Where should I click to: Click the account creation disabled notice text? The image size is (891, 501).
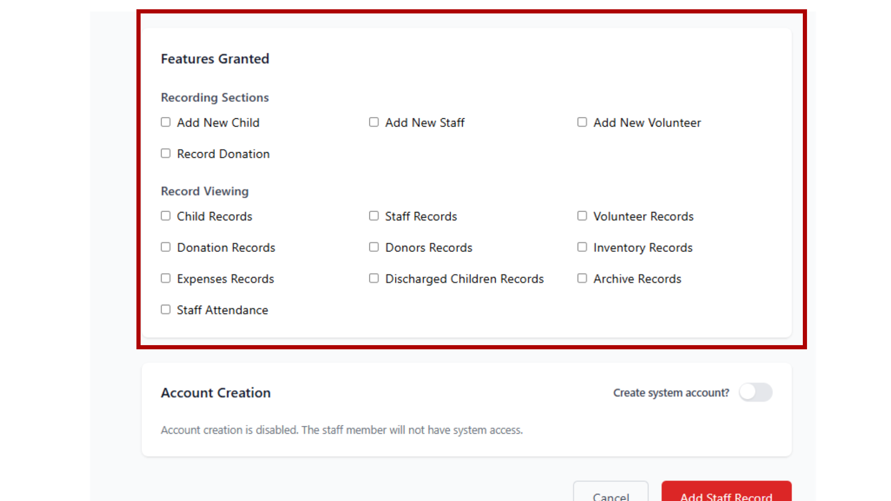[342, 430]
